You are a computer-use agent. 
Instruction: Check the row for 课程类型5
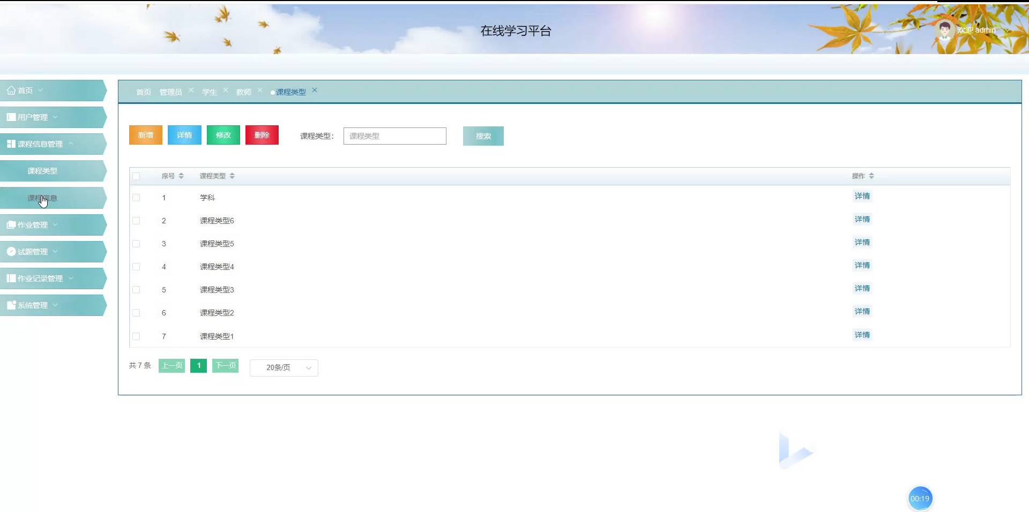(x=136, y=244)
